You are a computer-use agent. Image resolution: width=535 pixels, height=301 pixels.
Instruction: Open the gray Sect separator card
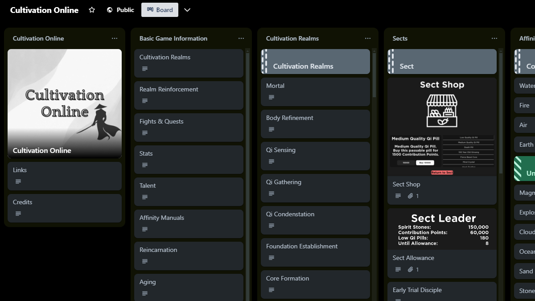[x=442, y=62]
